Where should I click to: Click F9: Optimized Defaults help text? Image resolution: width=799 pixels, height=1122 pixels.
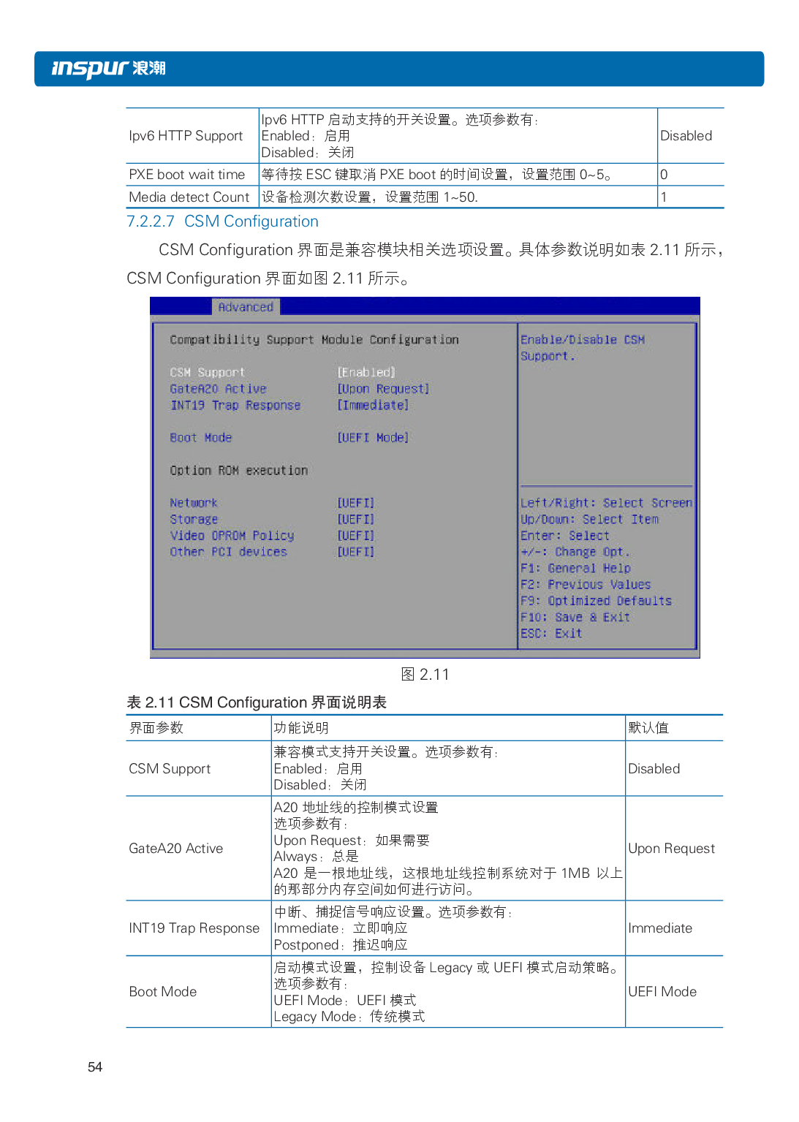595,601
